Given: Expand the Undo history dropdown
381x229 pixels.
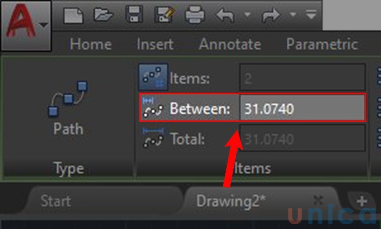Looking at the screenshot, I should pyautogui.click(x=247, y=15).
